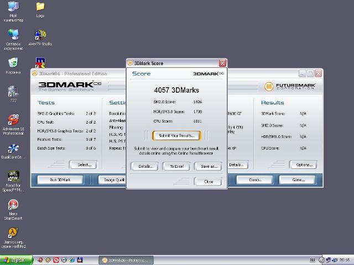Image resolution: width=354 pixels, height=265 pixels.
Task: Click the Game button in main window
Action: coord(298,179)
